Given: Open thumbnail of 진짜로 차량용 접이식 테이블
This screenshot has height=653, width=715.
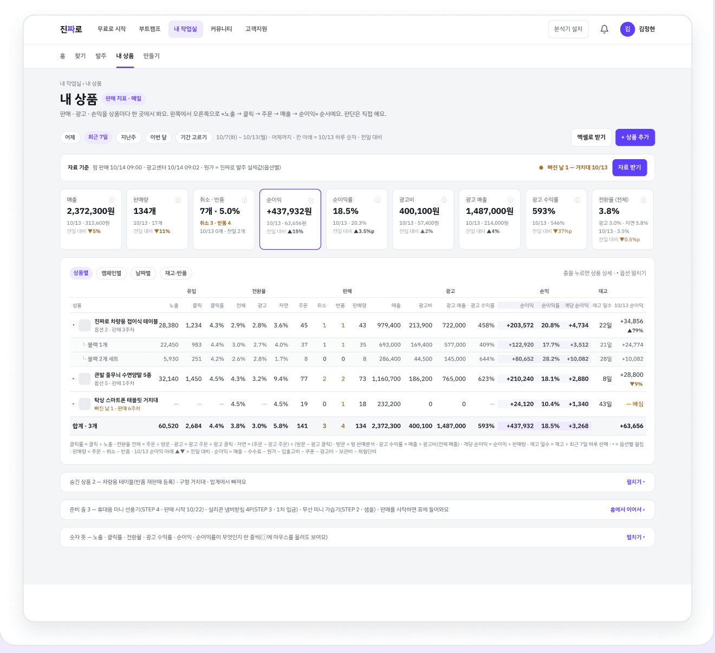Looking at the screenshot, I should (x=84, y=325).
